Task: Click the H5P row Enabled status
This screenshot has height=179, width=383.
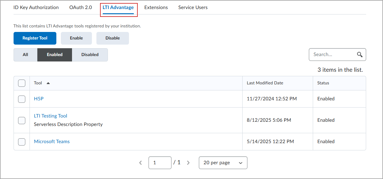Action: tap(326, 99)
